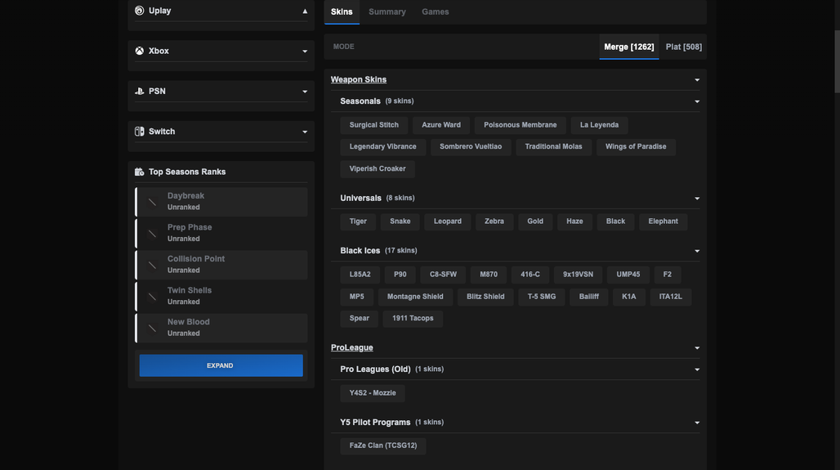840x470 pixels.
Task: Select the Snake universal skin
Action: pyautogui.click(x=400, y=222)
